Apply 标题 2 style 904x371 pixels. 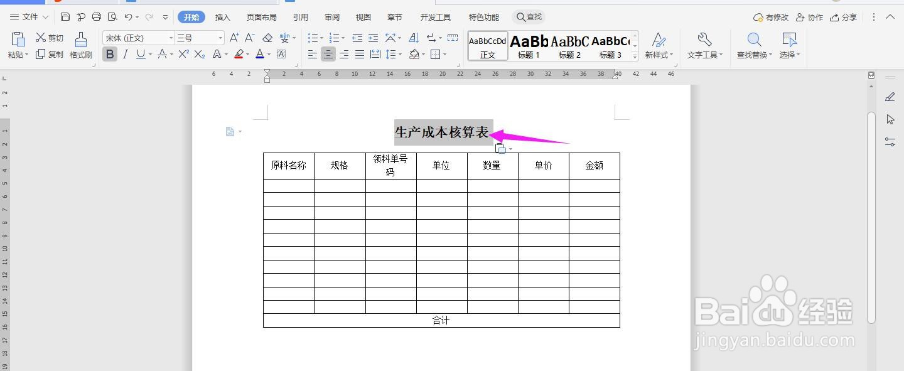click(x=569, y=46)
